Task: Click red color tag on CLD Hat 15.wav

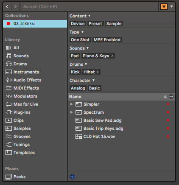Action: (x=168, y=137)
